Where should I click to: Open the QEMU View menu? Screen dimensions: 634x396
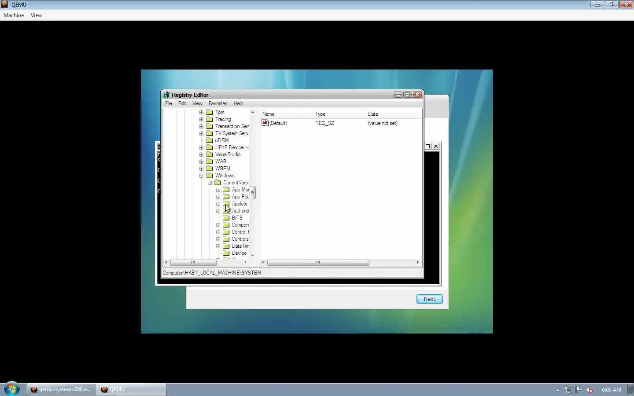pyautogui.click(x=36, y=15)
